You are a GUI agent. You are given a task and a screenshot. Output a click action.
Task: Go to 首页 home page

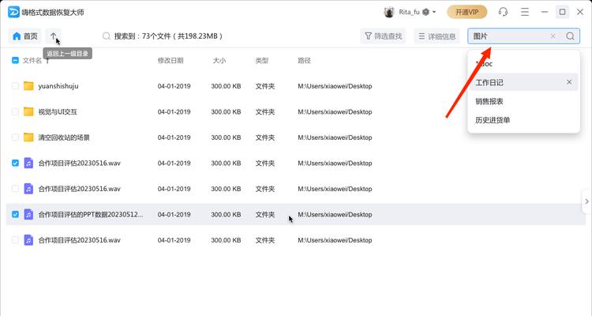(x=25, y=36)
